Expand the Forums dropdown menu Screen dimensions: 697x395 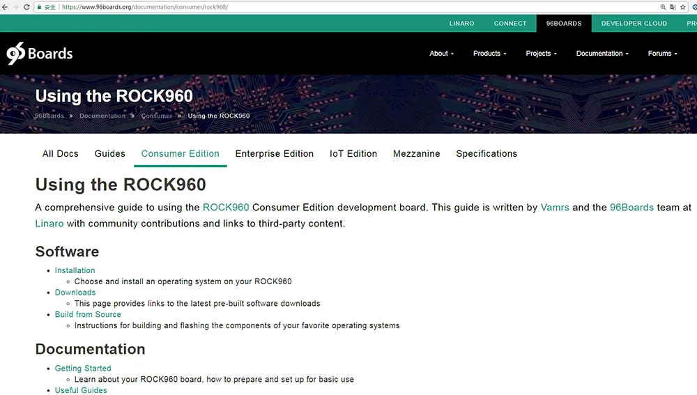tap(662, 54)
